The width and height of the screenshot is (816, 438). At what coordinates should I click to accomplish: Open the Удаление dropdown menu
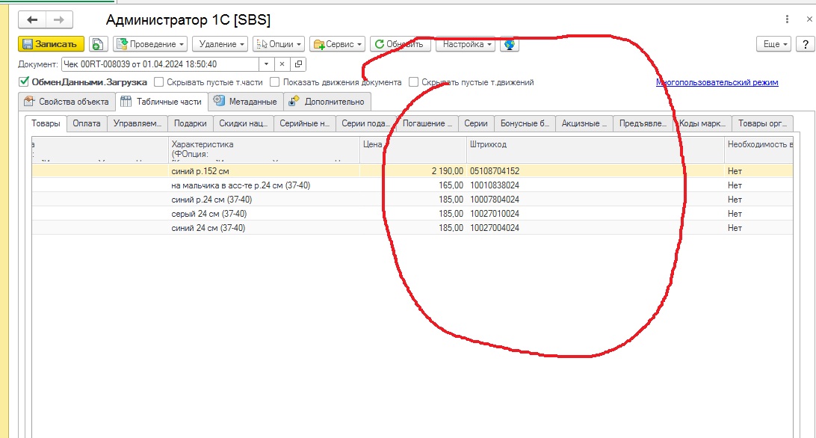click(219, 44)
